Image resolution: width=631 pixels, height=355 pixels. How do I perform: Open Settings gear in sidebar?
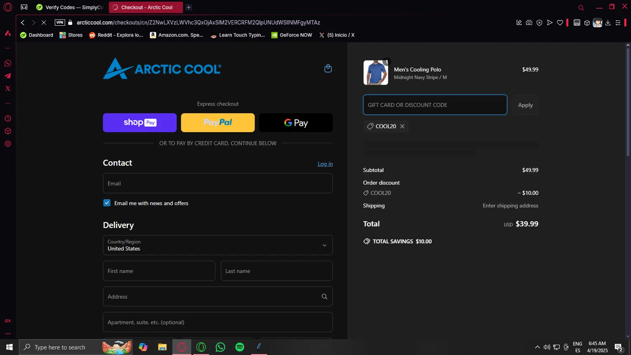click(x=8, y=144)
